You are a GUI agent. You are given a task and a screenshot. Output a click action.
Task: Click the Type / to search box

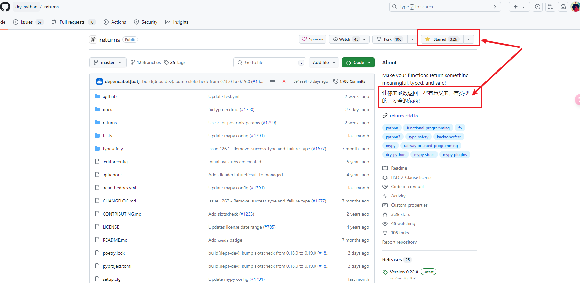click(x=445, y=7)
